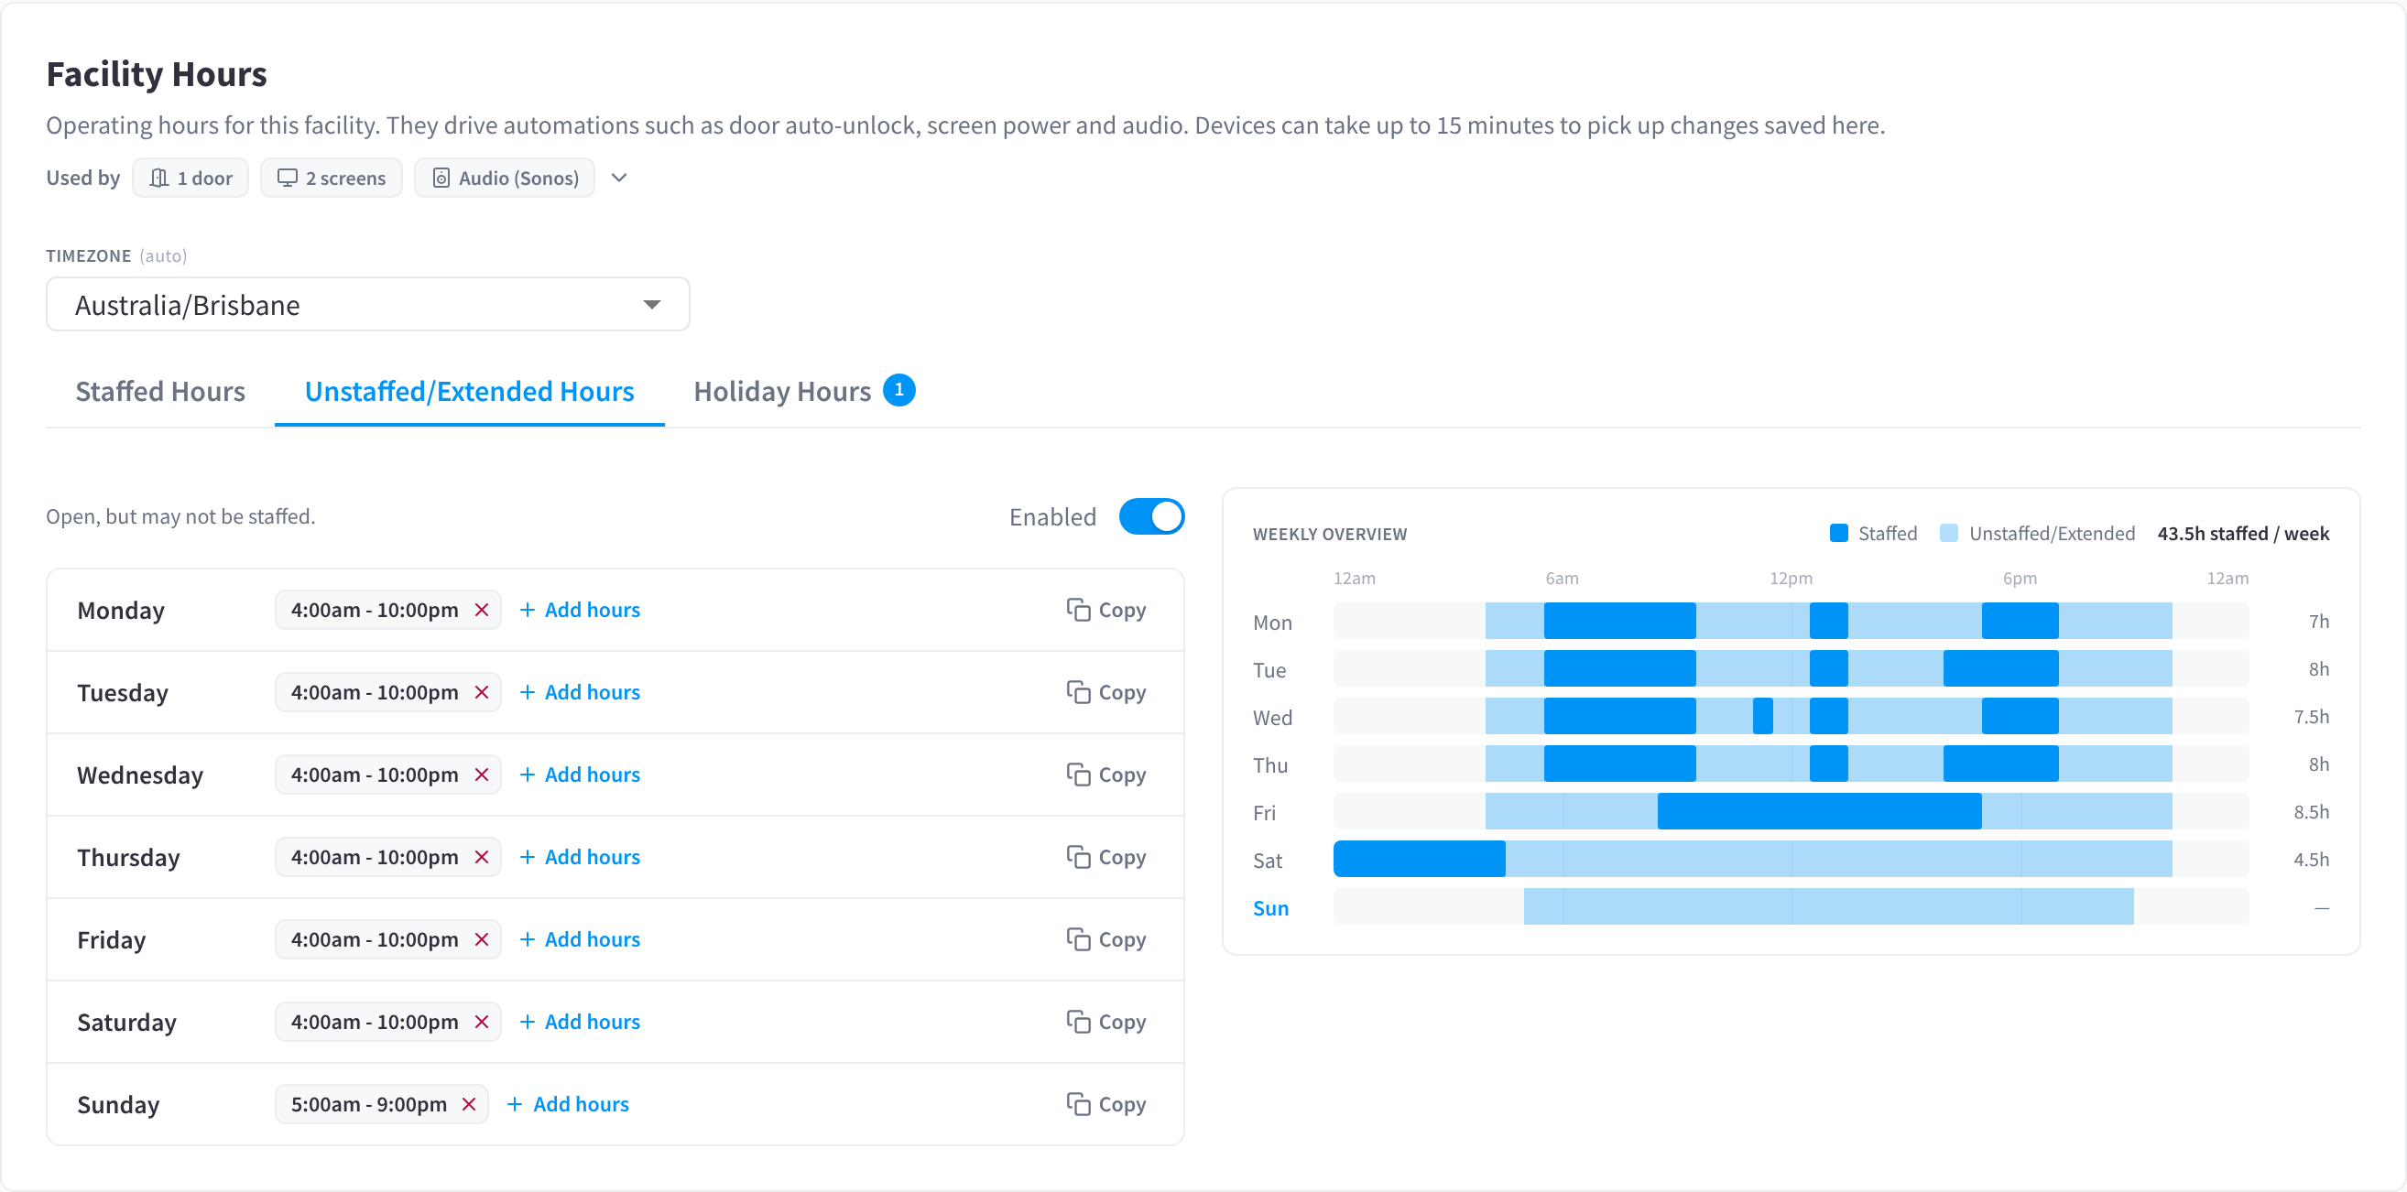Add hours to Sunday
2407x1192 pixels.
point(568,1103)
